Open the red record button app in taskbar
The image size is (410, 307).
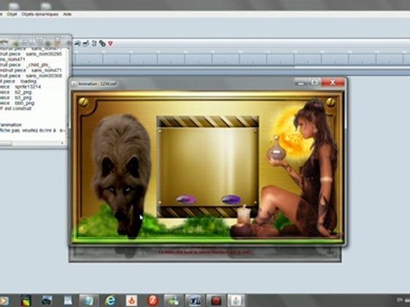[216, 300]
